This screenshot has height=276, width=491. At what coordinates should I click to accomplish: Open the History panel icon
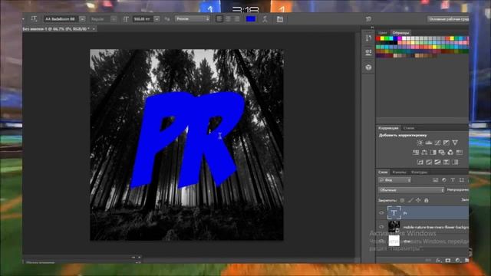pos(368,38)
